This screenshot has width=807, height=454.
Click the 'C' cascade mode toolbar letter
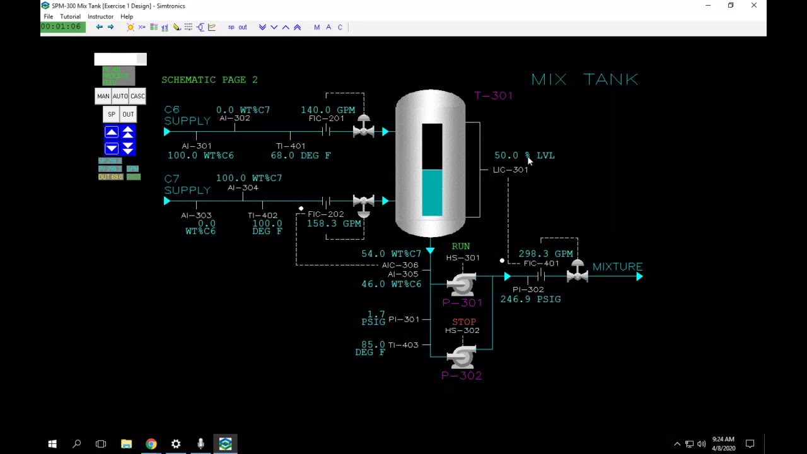point(340,27)
